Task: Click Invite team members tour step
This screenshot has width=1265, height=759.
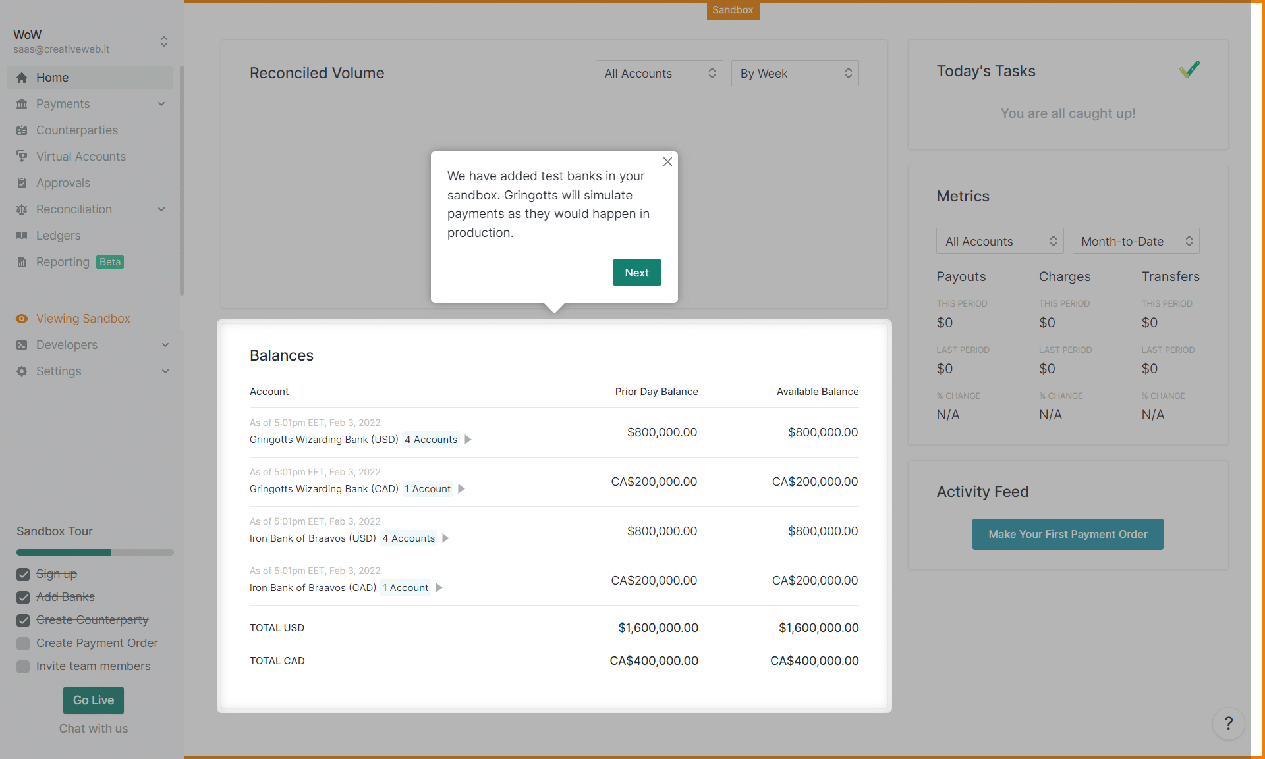Action: tap(93, 666)
